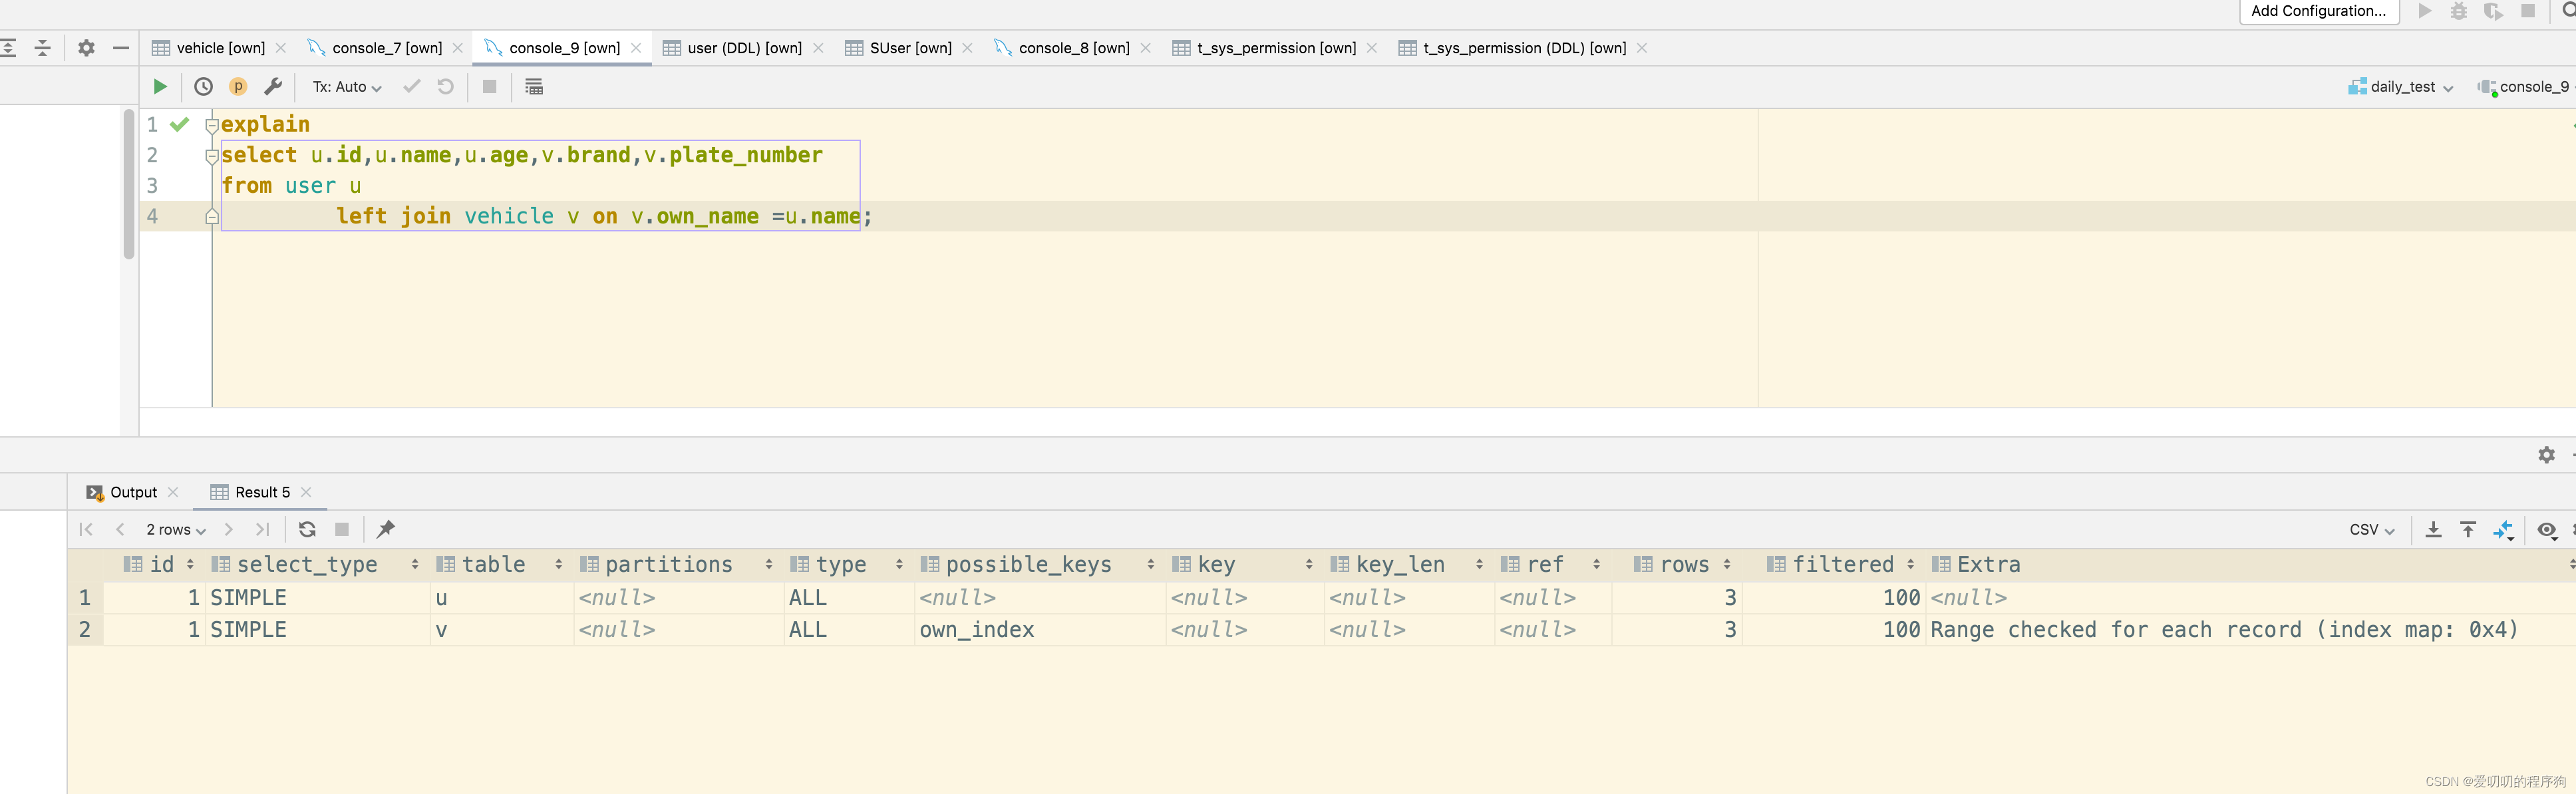Image resolution: width=2576 pixels, height=794 pixels.
Task: Open the Tx: Auto transaction dropdown
Action: tap(346, 87)
